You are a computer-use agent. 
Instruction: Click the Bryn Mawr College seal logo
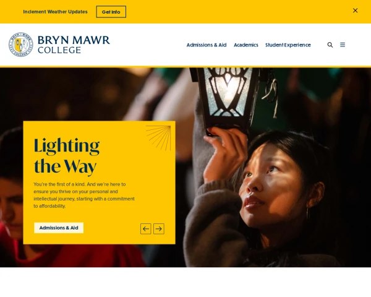[21, 45]
